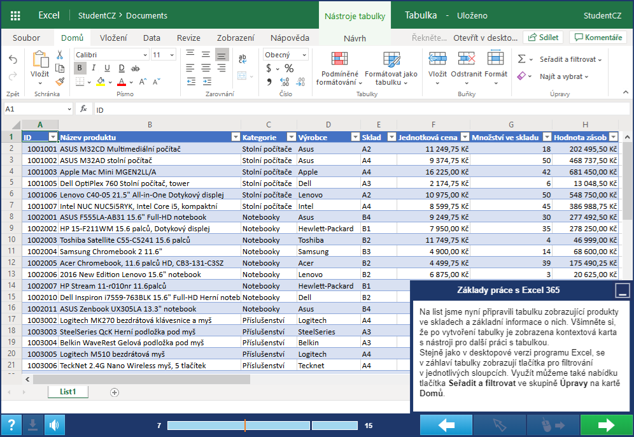Click the Cut scissors icon
The height and width of the screenshot is (437, 634).
[60, 55]
